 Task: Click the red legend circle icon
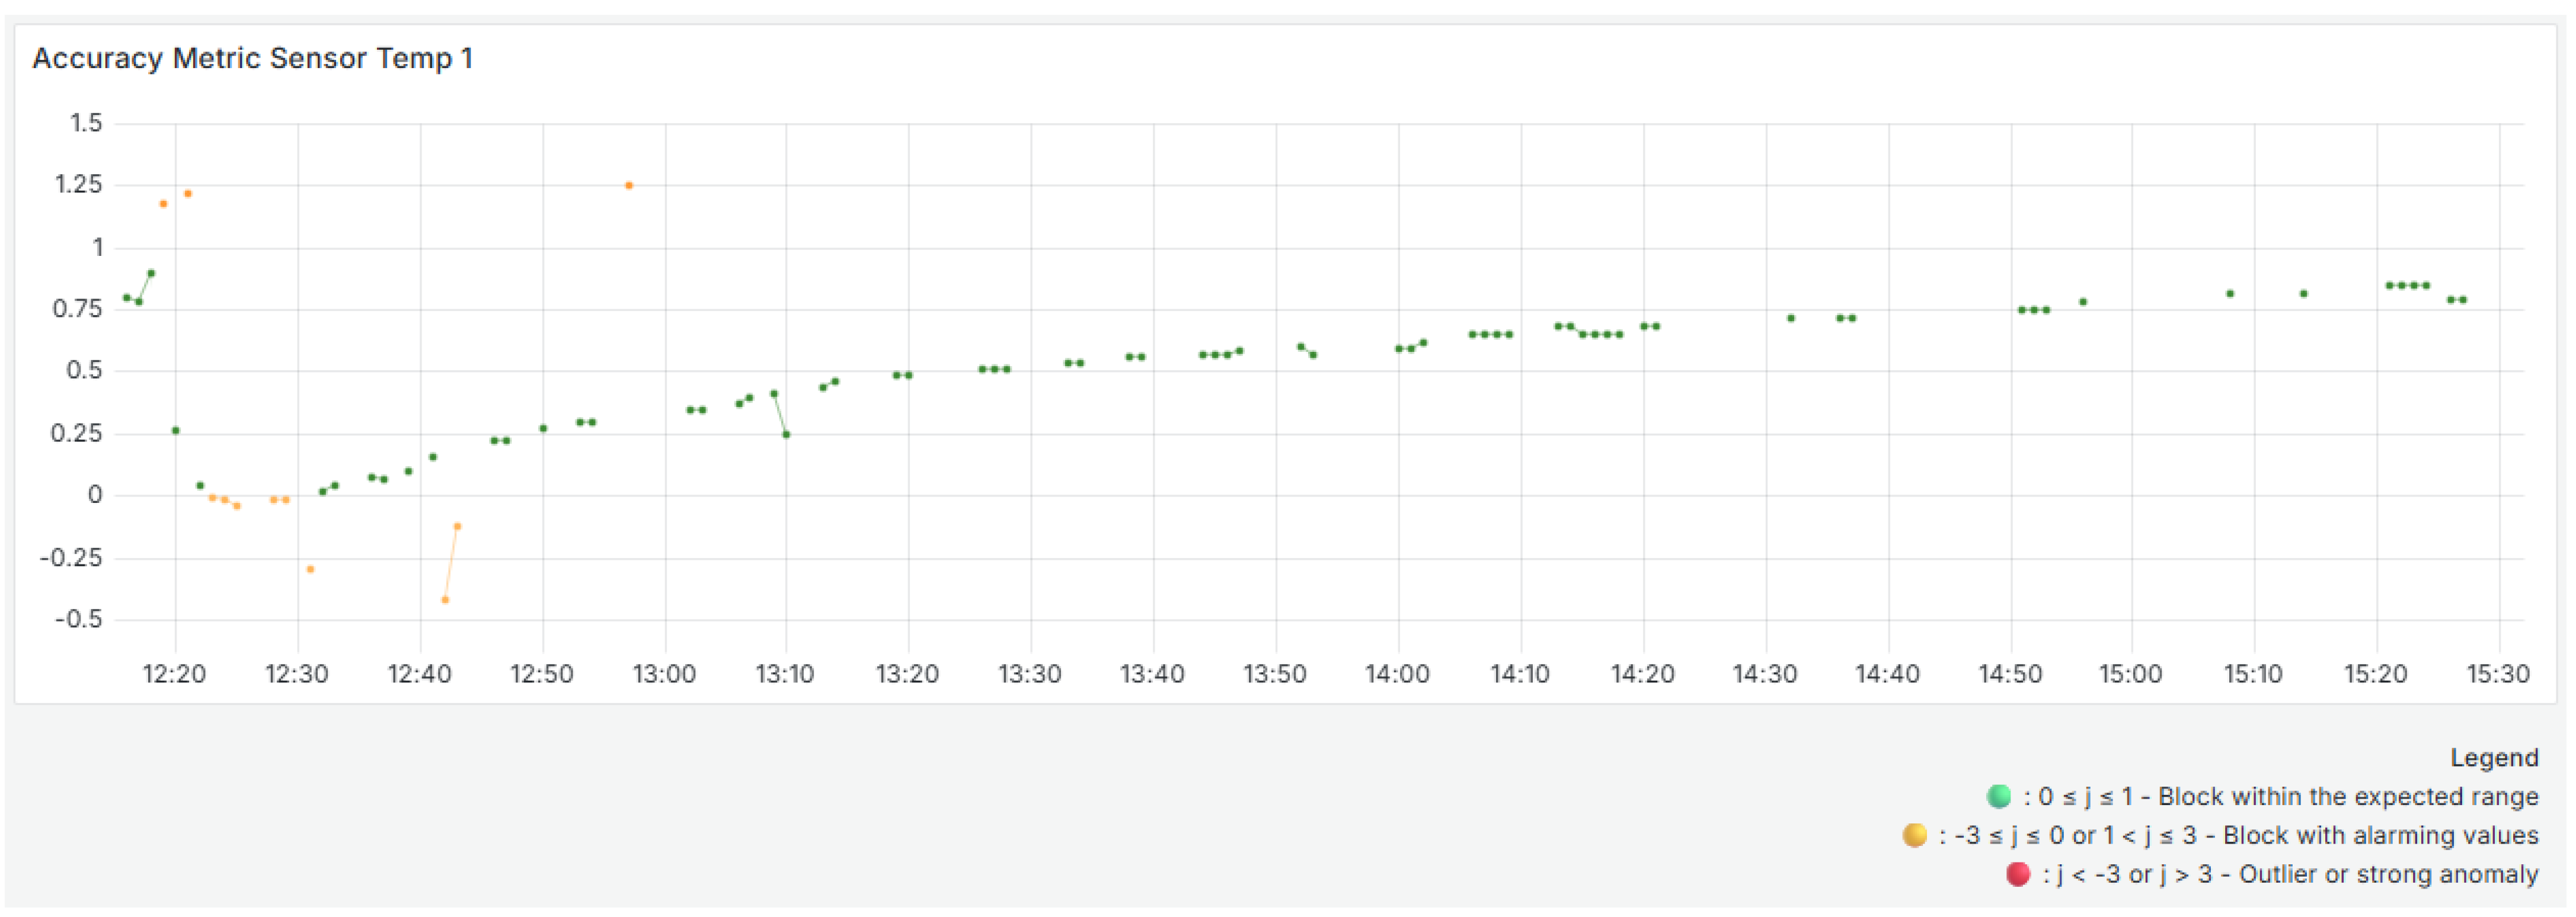pyautogui.click(x=2018, y=874)
